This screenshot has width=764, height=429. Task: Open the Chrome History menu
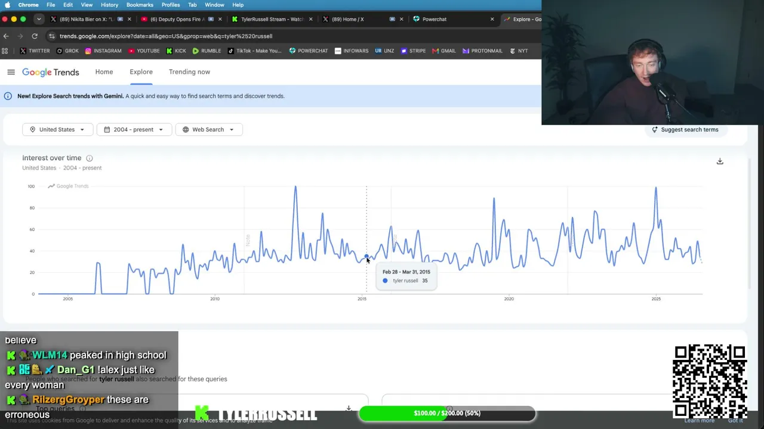[109, 5]
